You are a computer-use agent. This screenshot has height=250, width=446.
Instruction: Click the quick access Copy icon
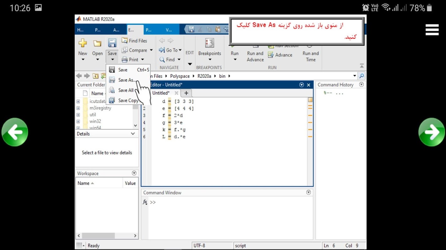click(x=209, y=30)
